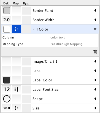Viewport: 100px width, 113px height.
Task: Delete Fill Color mapping with trash icon
Action: [x=95, y=52]
